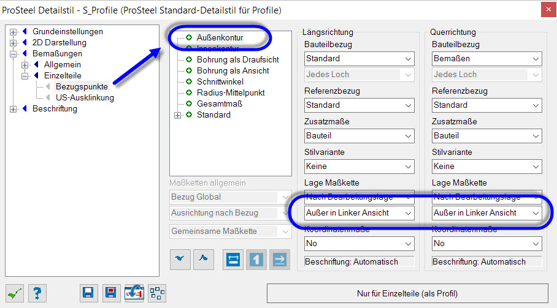
Task: Select the Einzelteile tree label
Action: click(x=63, y=75)
